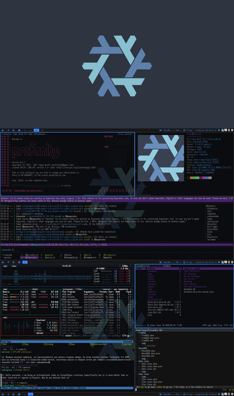Image resolution: width=234 pixels, height=396 pixels.
Task: Click ChanServ in weechat nick list
Action: pyautogui.click(x=211, y=206)
